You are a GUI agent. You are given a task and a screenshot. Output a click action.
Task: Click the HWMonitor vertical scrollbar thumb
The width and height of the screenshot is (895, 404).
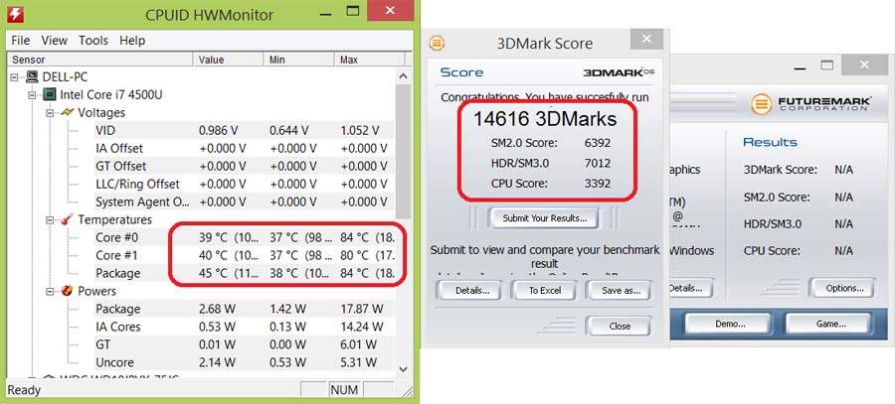pos(403,151)
